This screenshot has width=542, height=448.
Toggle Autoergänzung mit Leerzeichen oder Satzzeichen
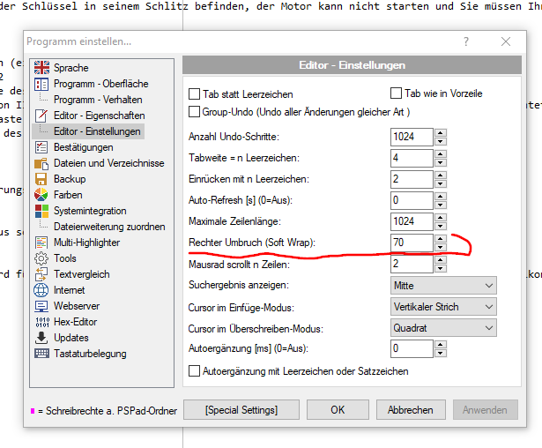(194, 371)
